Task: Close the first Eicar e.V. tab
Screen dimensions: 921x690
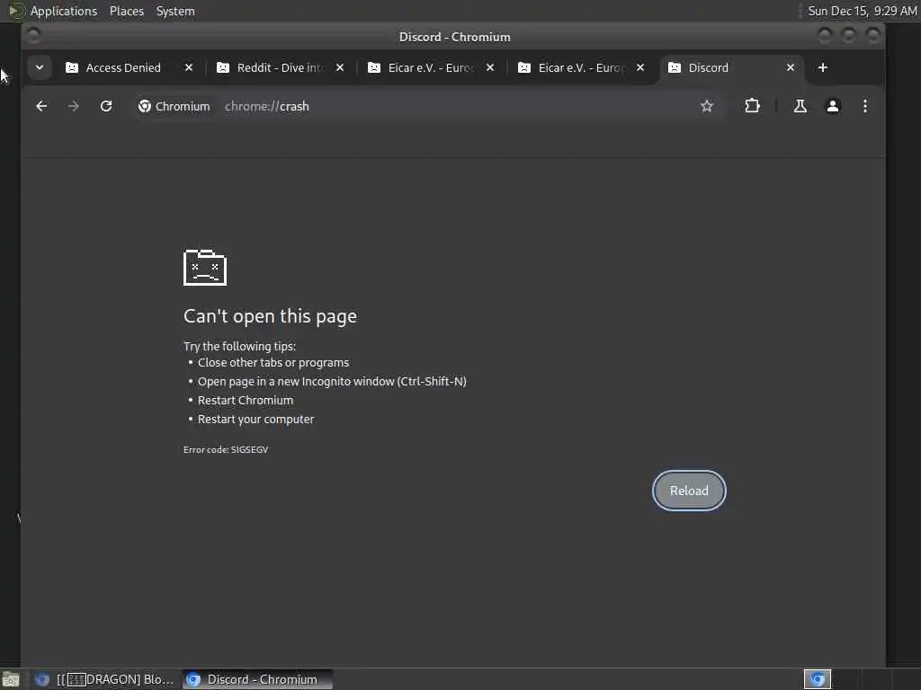Action: [490, 67]
